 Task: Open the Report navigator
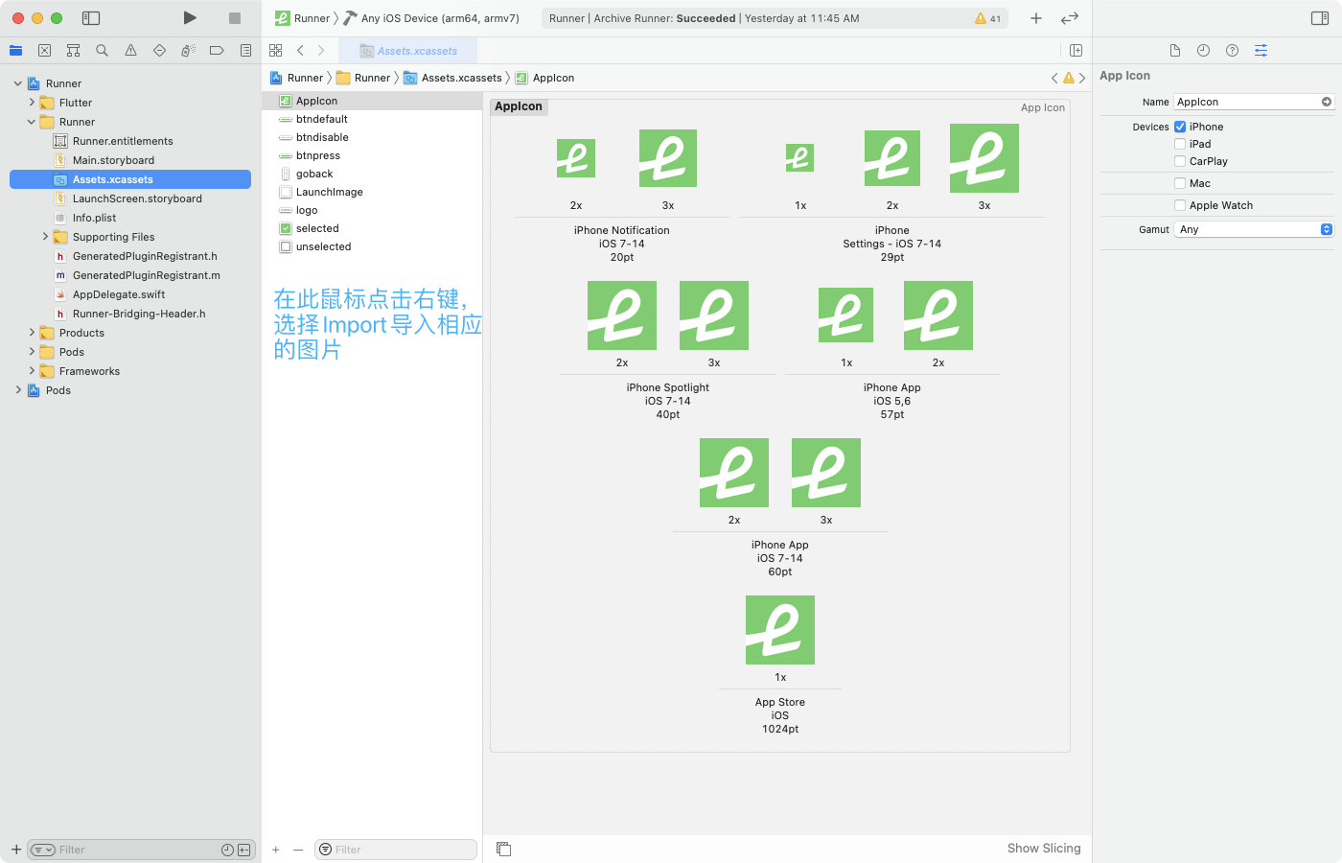(x=245, y=51)
